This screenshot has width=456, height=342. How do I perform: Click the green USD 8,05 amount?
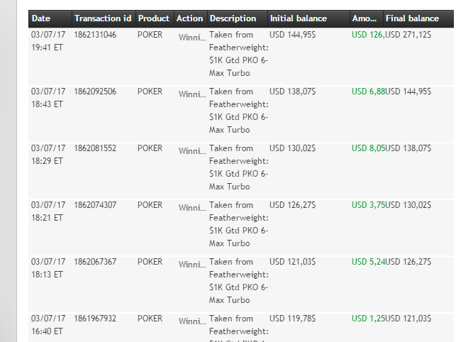pyautogui.click(x=368, y=148)
